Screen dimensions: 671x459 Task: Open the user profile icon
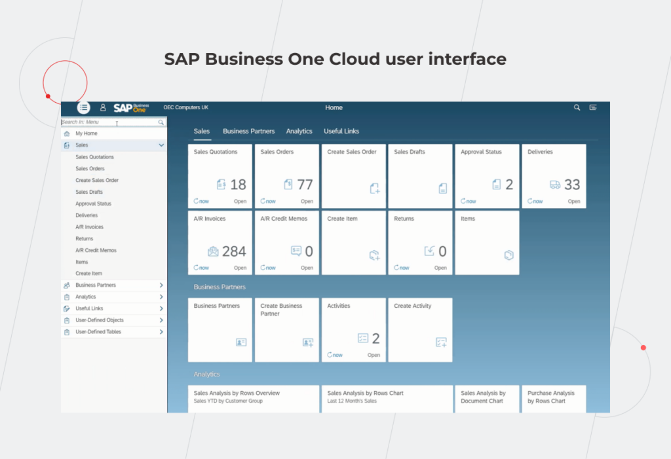[103, 107]
